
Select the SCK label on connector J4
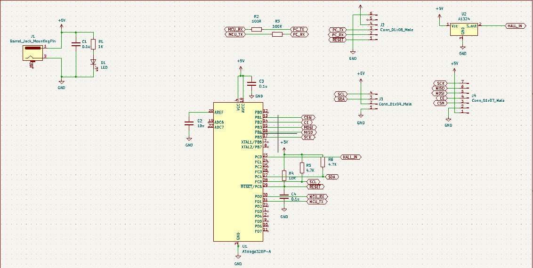click(441, 83)
